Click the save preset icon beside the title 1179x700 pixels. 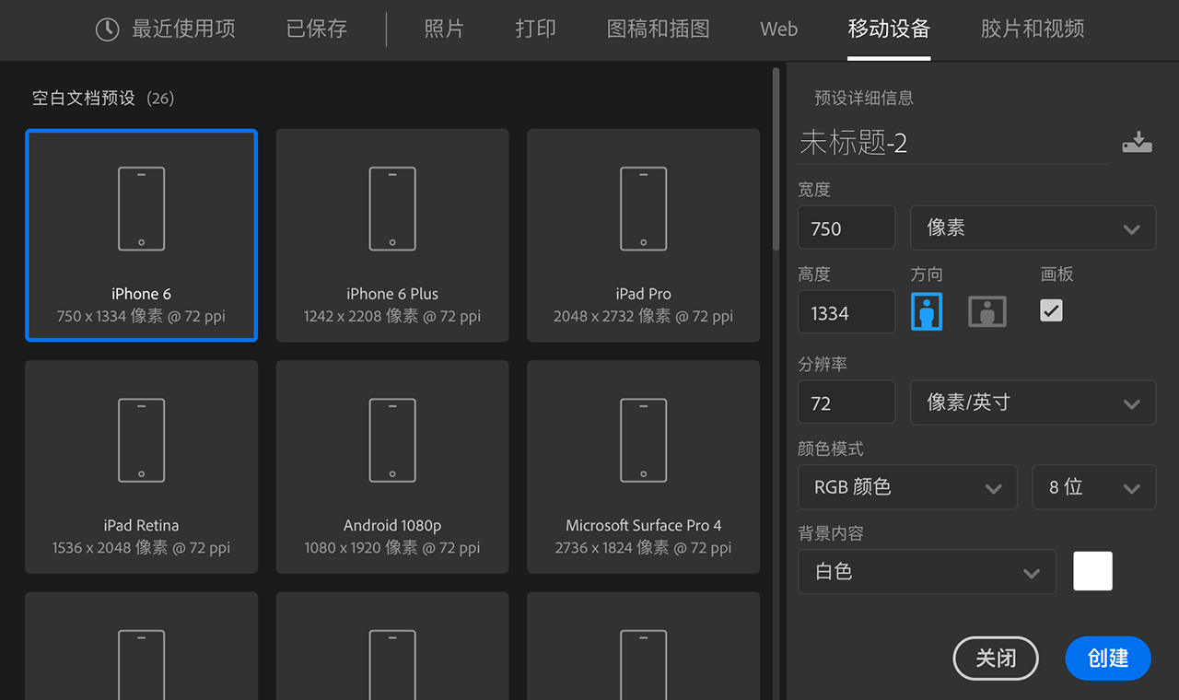[1138, 143]
